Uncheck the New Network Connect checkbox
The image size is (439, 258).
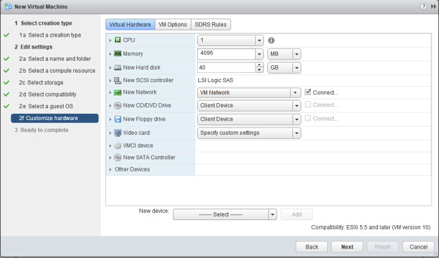point(308,92)
